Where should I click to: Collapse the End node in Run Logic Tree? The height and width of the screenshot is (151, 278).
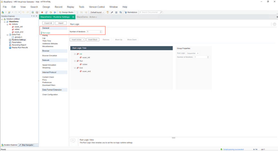coord(75,68)
